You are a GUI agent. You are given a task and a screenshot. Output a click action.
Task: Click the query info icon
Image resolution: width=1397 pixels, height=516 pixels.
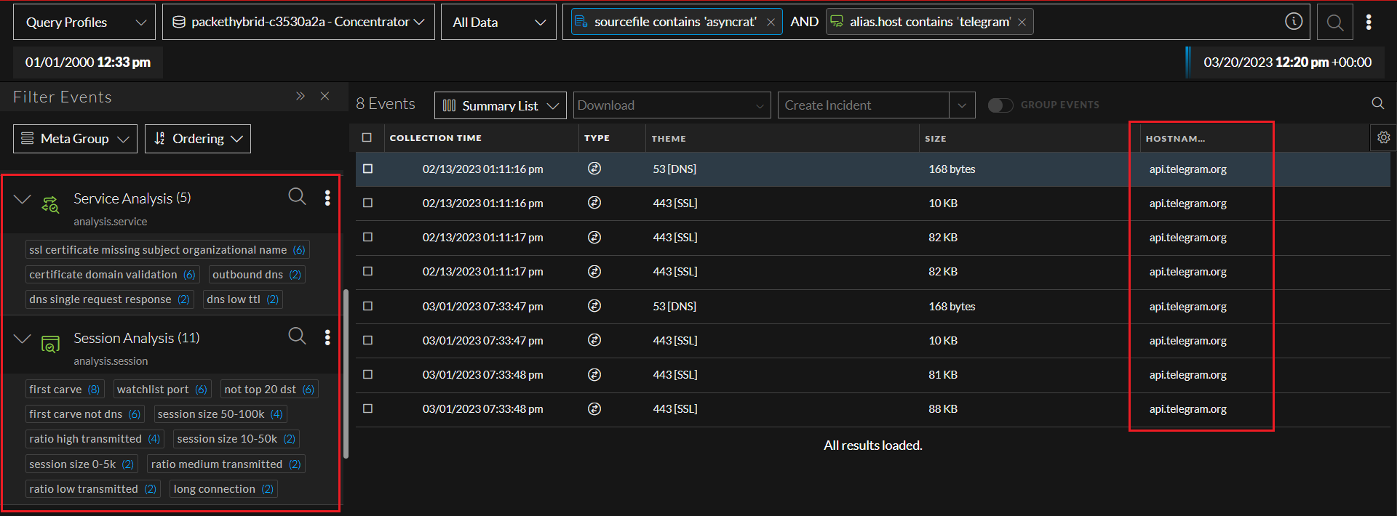pyautogui.click(x=1293, y=22)
